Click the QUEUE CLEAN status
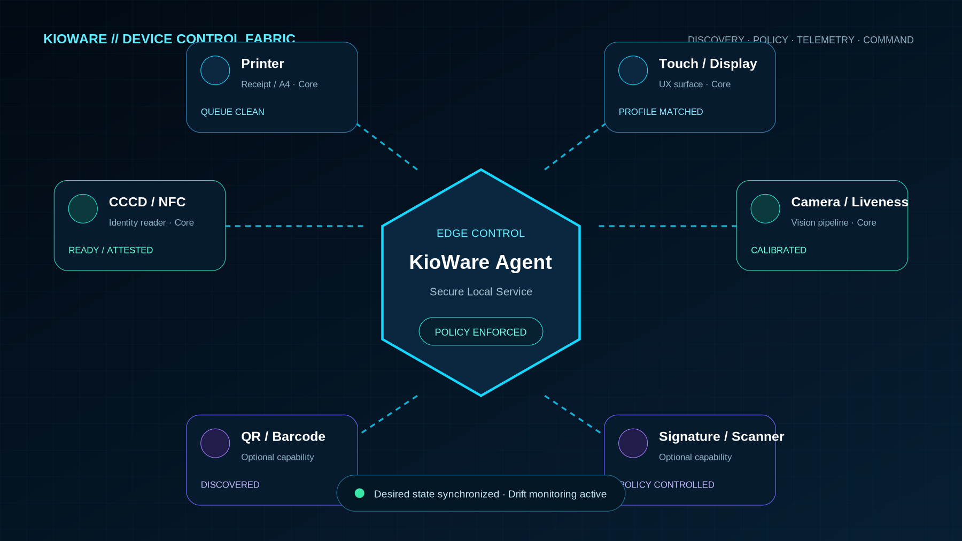The image size is (962, 541). tap(232, 112)
